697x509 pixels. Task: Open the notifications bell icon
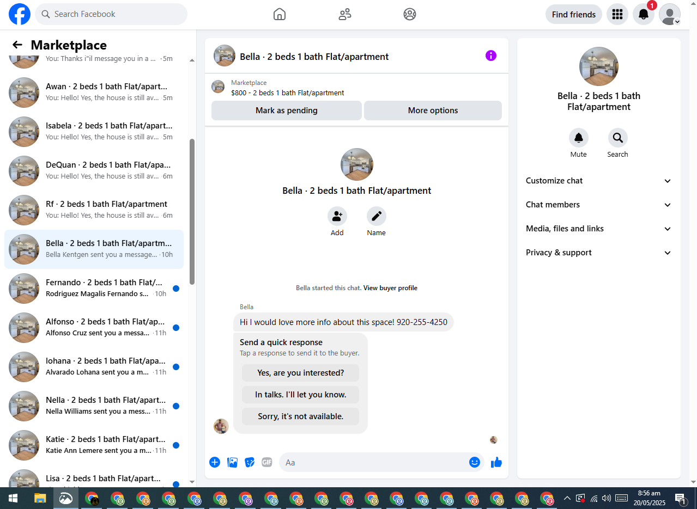(x=644, y=14)
